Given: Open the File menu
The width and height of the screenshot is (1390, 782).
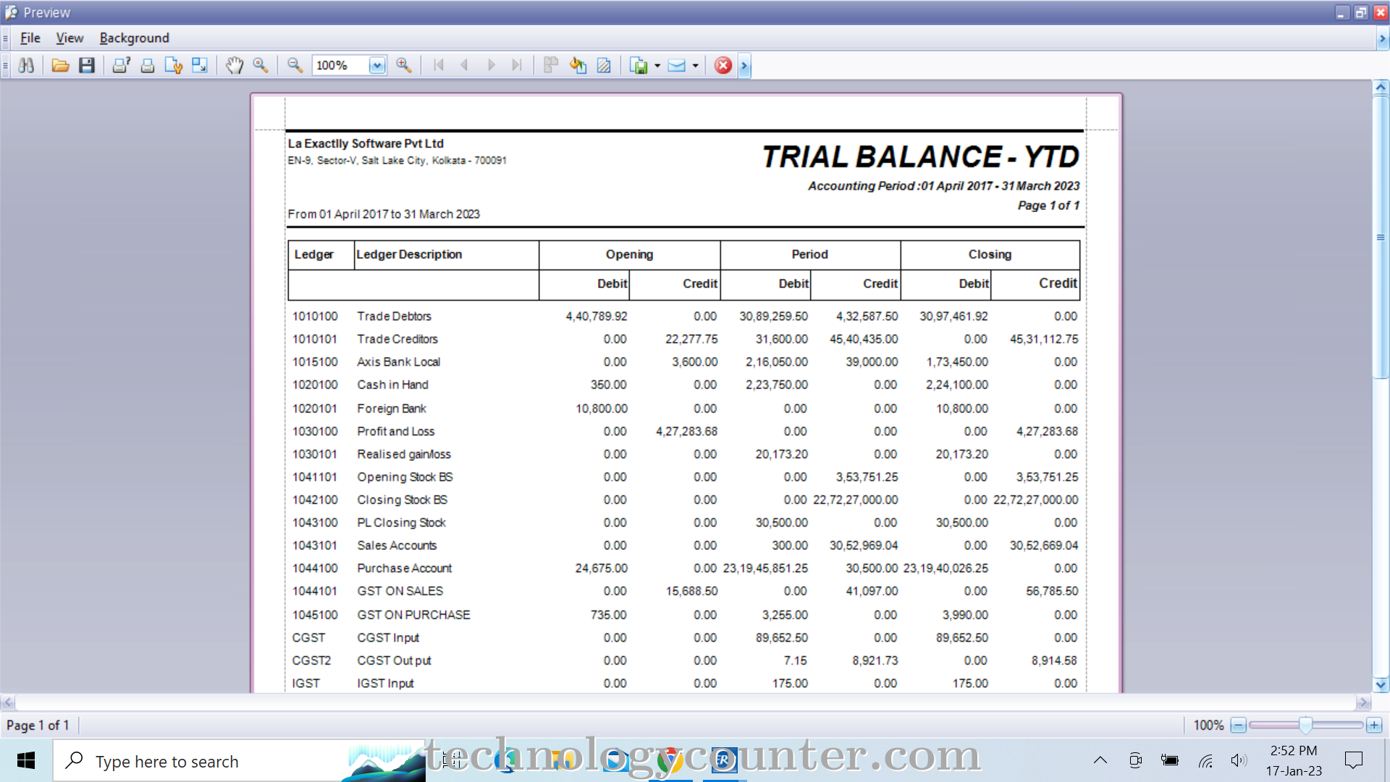Looking at the screenshot, I should pos(30,38).
